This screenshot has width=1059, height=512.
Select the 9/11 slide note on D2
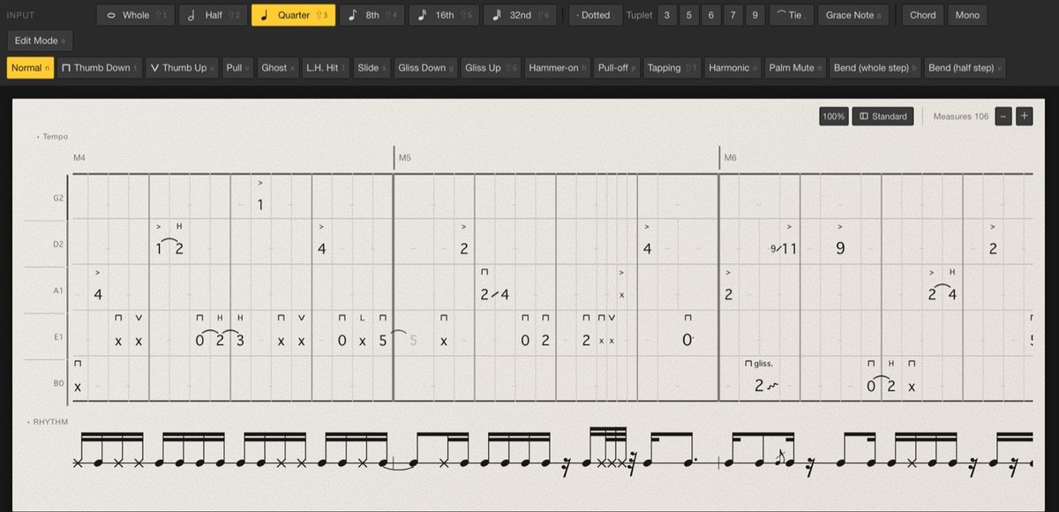click(x=783, y=249)
